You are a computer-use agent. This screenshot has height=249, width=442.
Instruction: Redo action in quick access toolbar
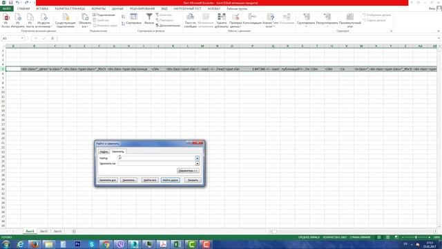coord(26,3)
